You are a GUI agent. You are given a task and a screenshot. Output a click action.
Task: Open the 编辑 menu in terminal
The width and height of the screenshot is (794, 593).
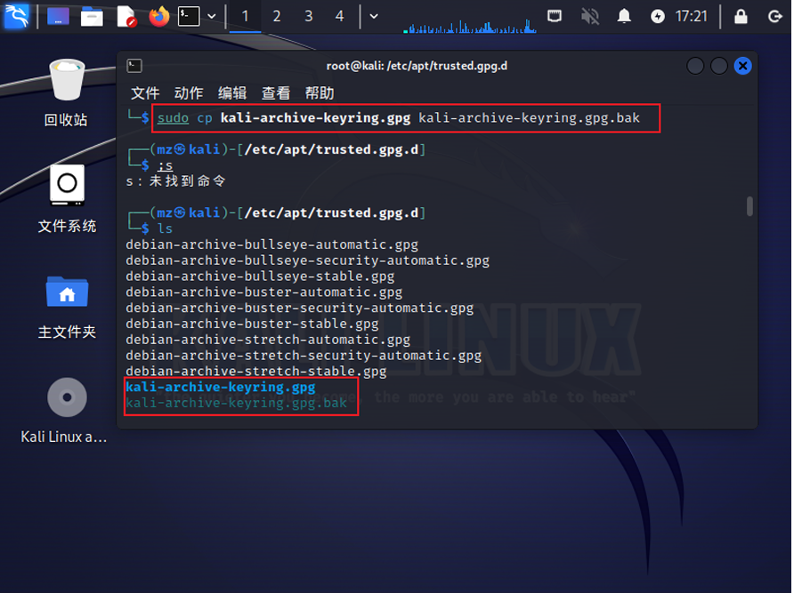coord(232,93)
